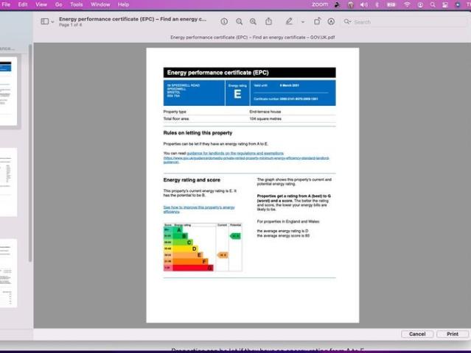Click the Print button

(x=453, y=334)
